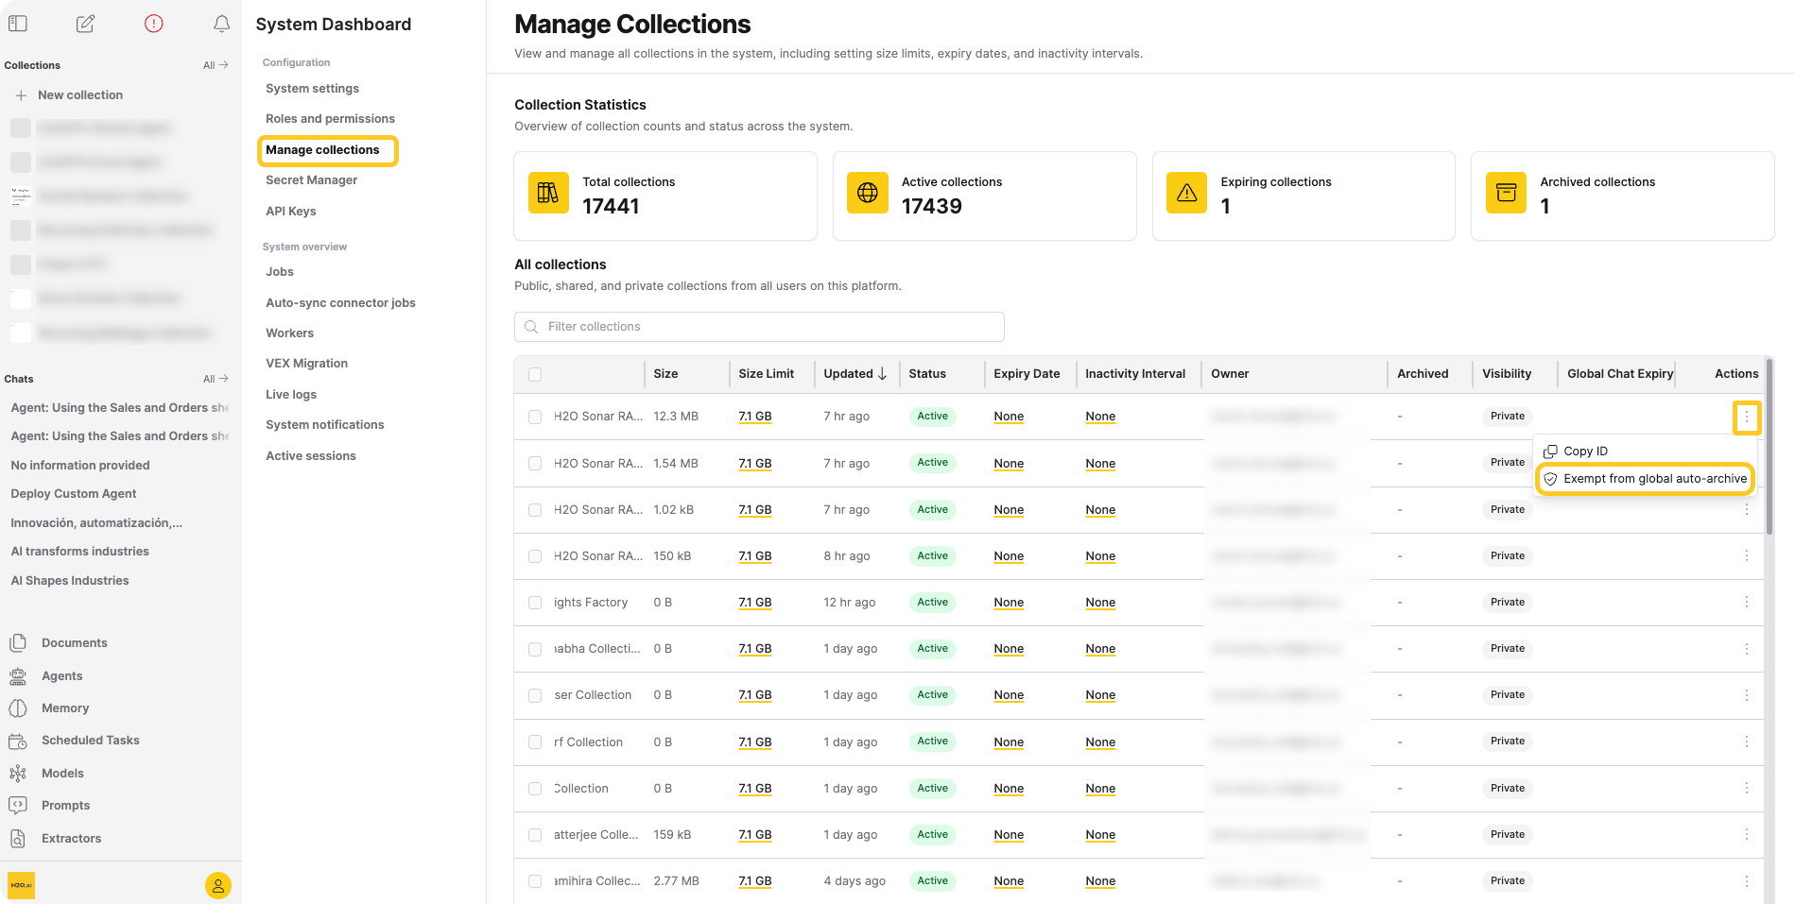The width and height of the screenshot is (1795, 904).
Task: Check the box for ser Collection row
Action: [x=535, y=695]
